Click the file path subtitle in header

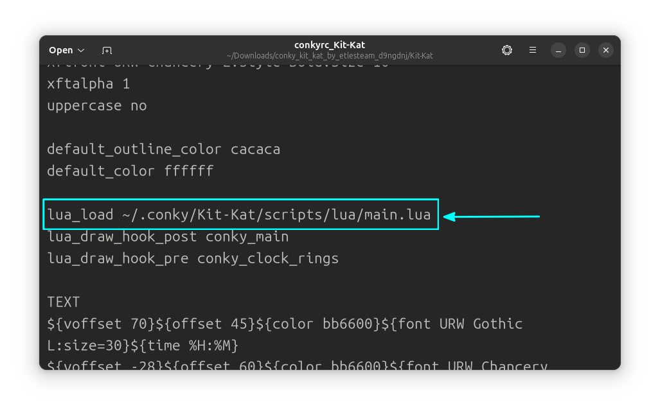tap(330, 56)
